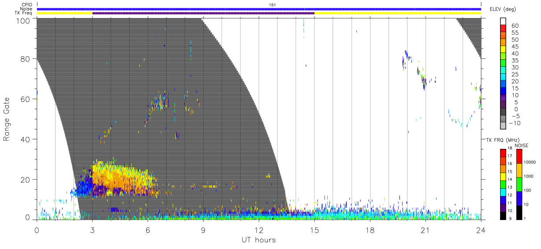The width and height of the screenshot is (541, 249).
Task: Click the blue ELEV swatch between 15 and 20
Action: click(x=504, y=85)
